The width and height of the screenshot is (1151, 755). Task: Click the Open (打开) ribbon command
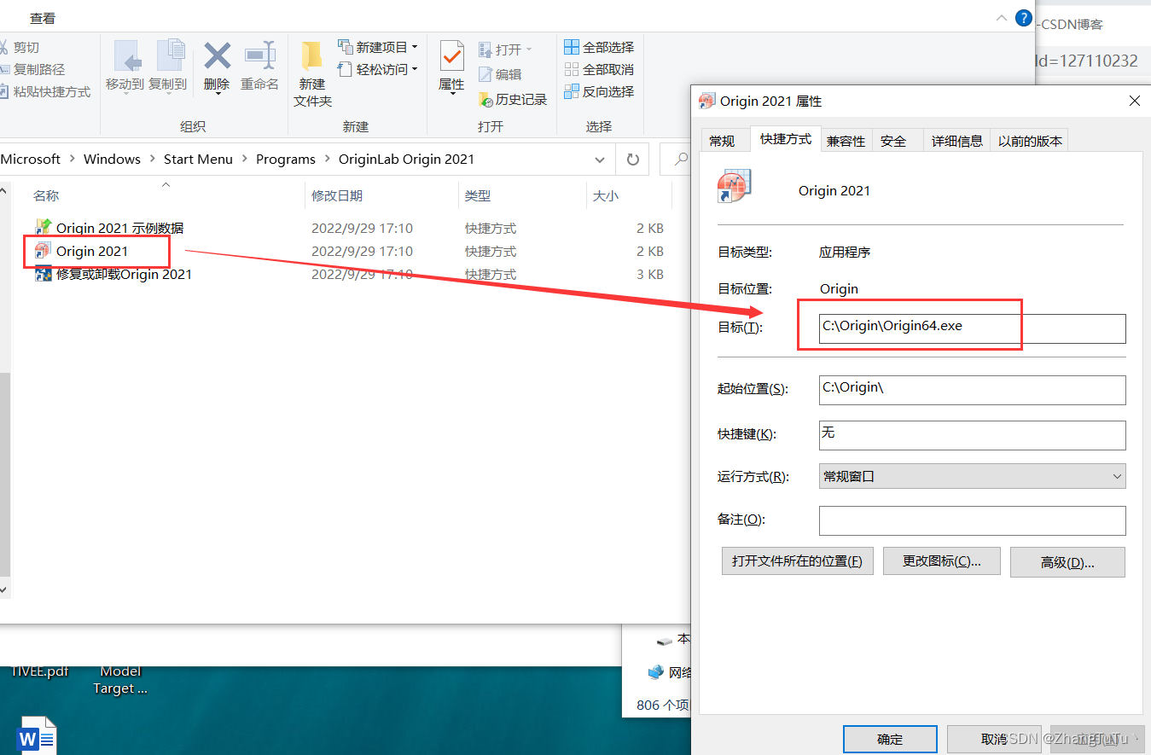[x=505, y=49]
